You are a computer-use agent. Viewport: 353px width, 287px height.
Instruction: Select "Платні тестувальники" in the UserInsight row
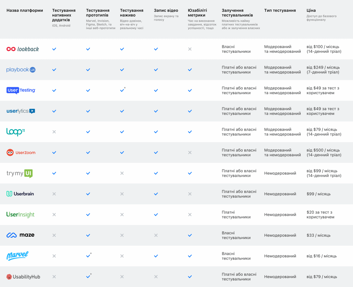coord(236,215)
